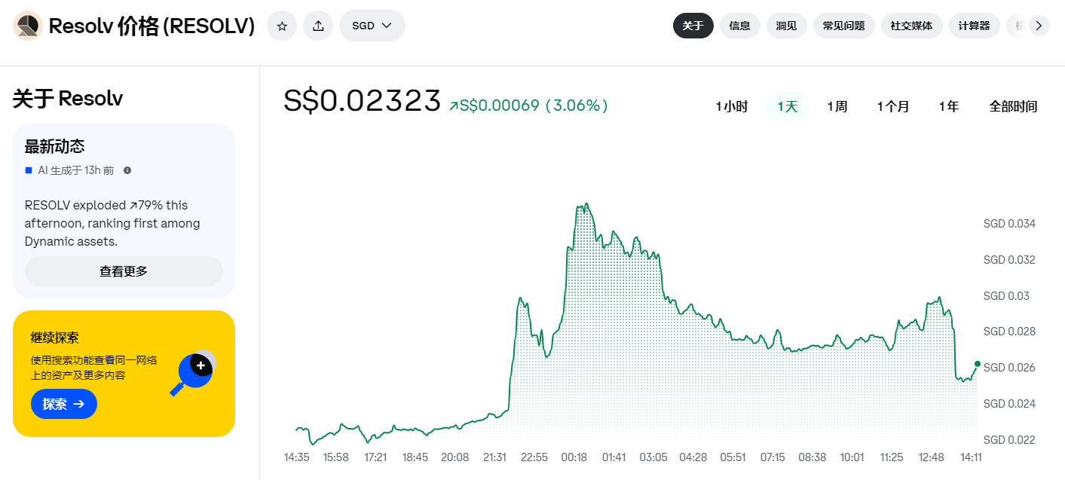Switch chart range to 1小时
Viewport: 1065px width, 480px height.
[732, 107]
